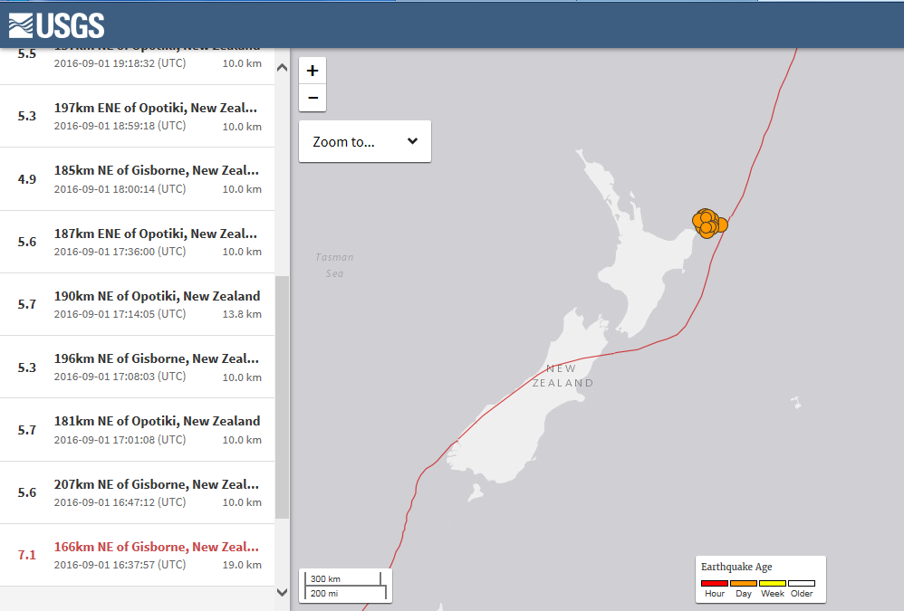Open the 5.7 quake 181km NE of Opotiki

click(x=136, y=430)
